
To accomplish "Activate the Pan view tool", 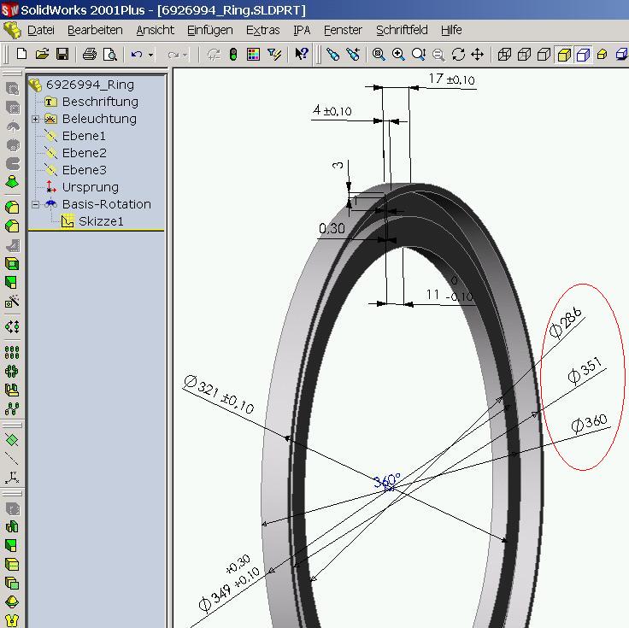I will [x=478, y=54].
